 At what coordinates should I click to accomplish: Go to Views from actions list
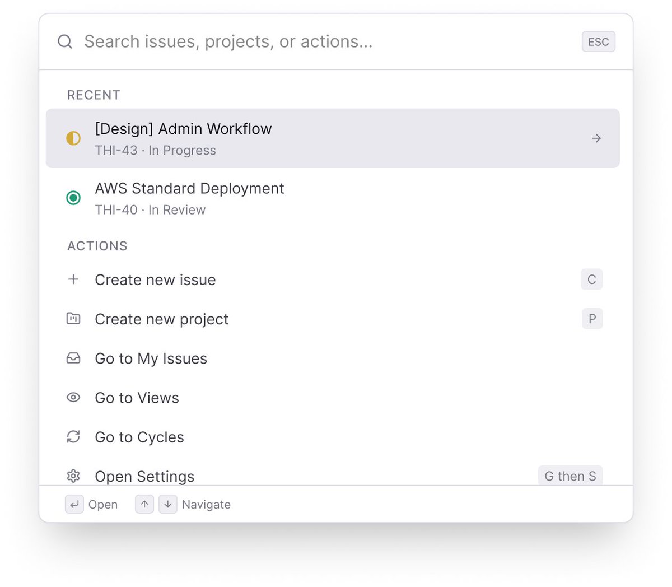(x=333, y=398)
